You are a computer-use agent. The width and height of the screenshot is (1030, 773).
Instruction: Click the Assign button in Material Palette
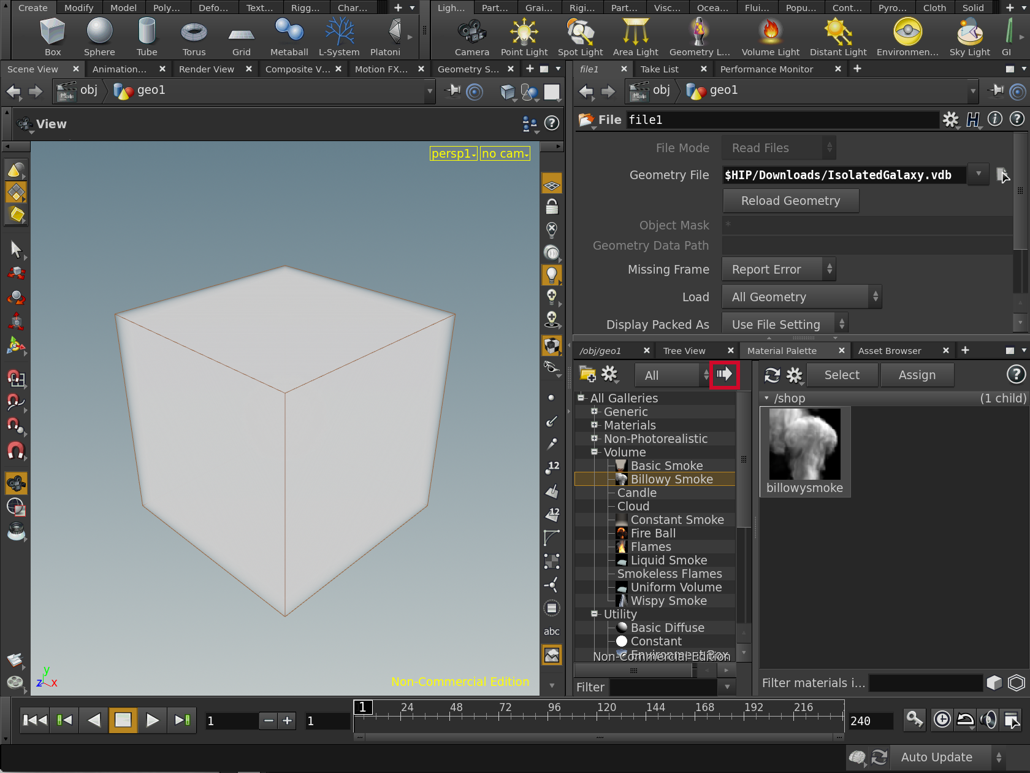tap(917, 375)
